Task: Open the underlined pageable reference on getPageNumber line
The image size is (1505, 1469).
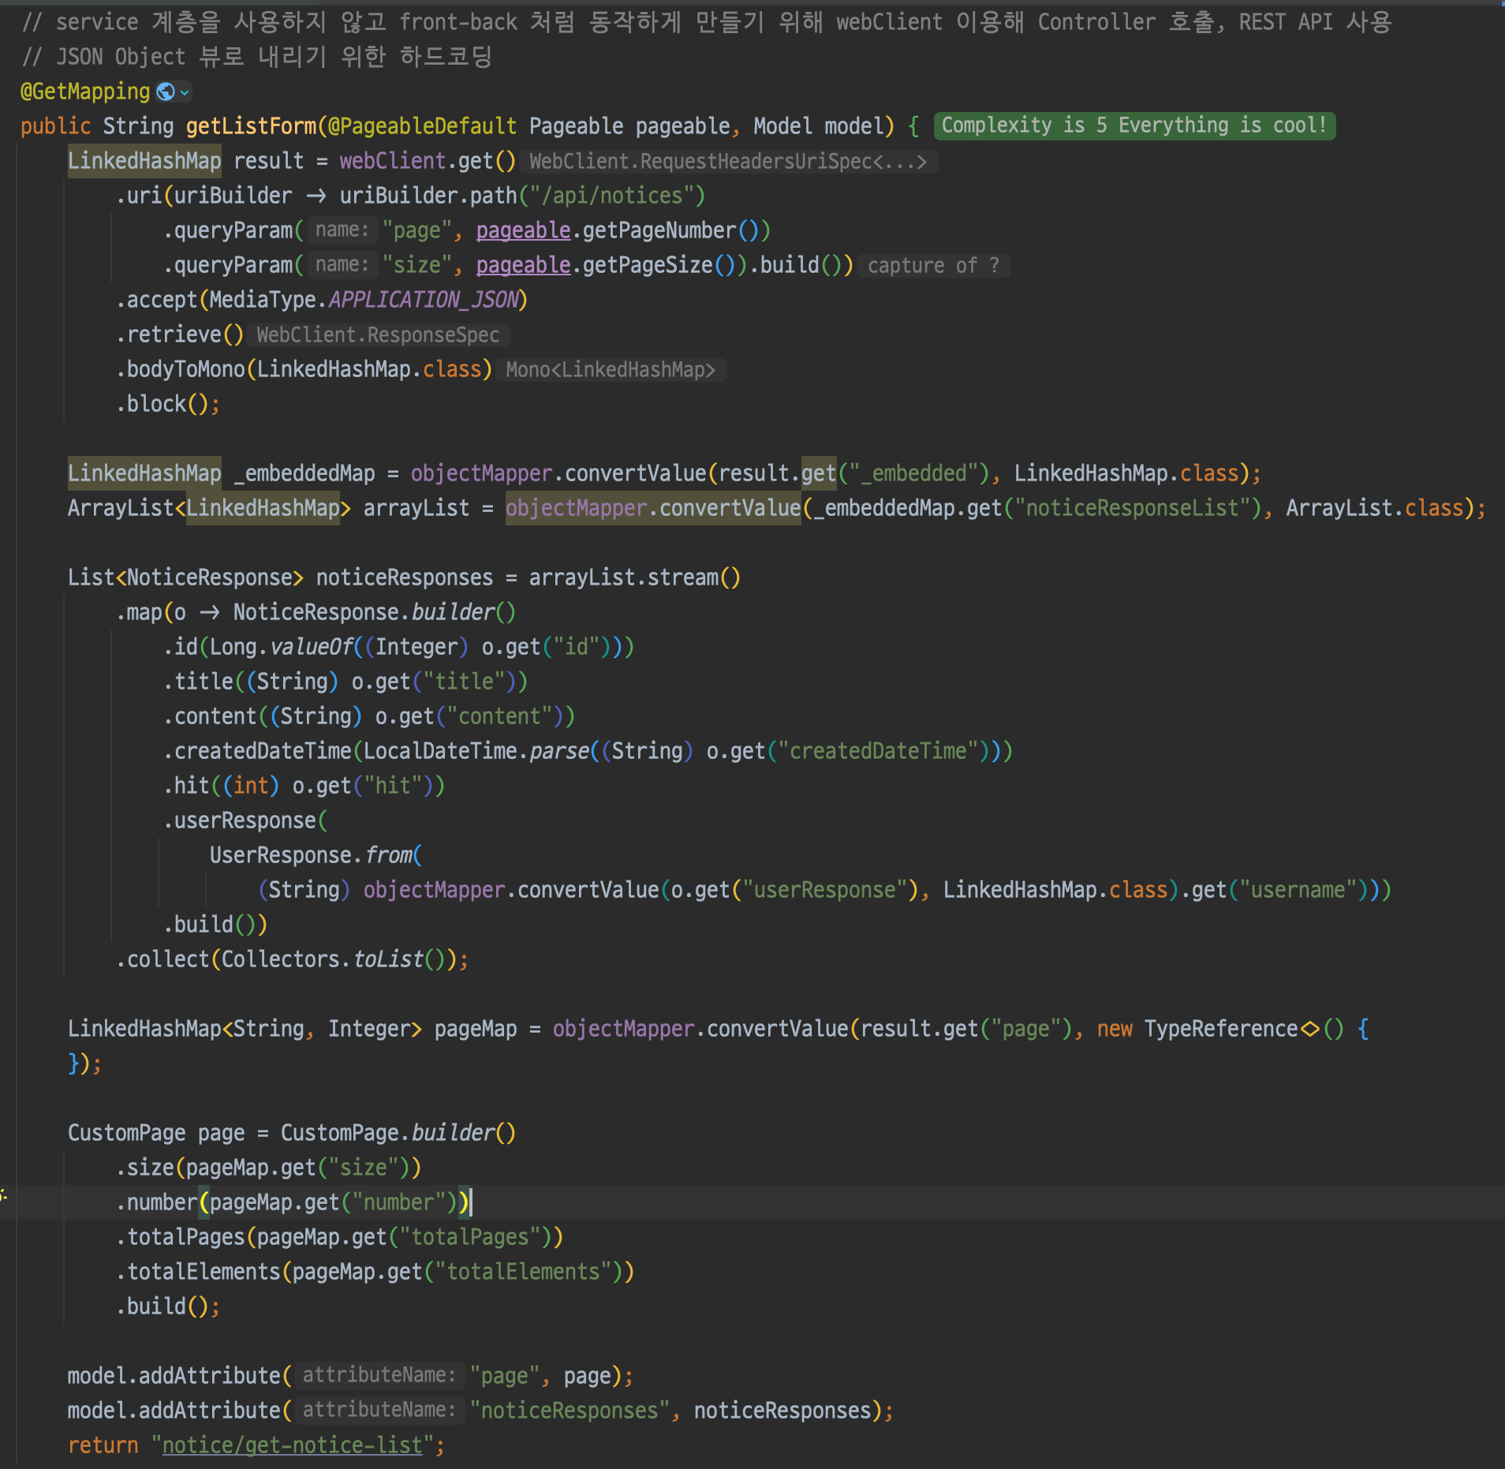Action: point(523,230)
